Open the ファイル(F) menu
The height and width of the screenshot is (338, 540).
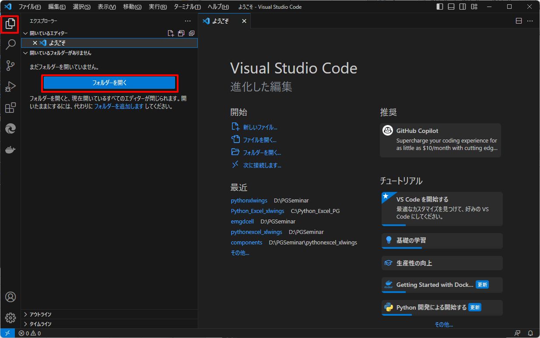coord(30,7)
